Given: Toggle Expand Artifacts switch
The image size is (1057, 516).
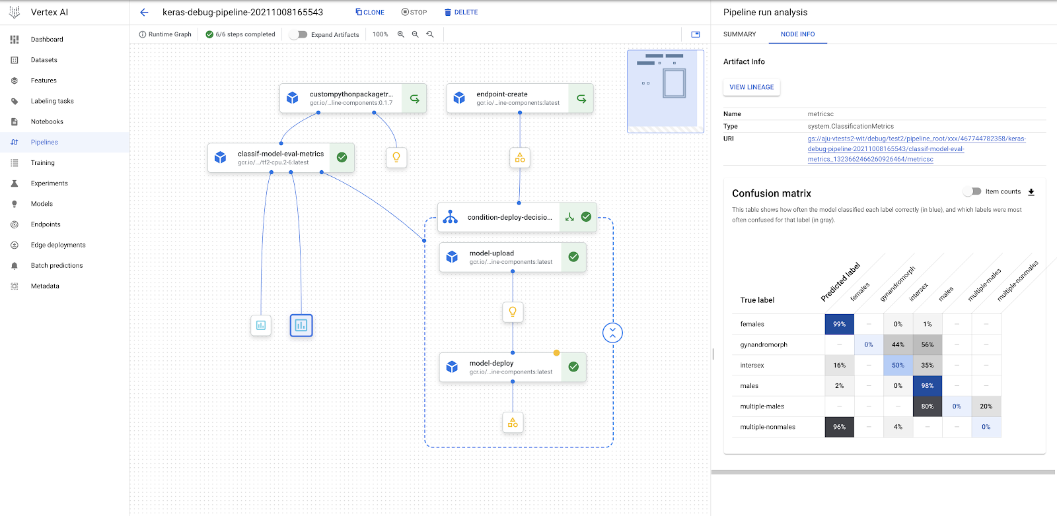Looking at the screenshot, I should pos(299,34).
